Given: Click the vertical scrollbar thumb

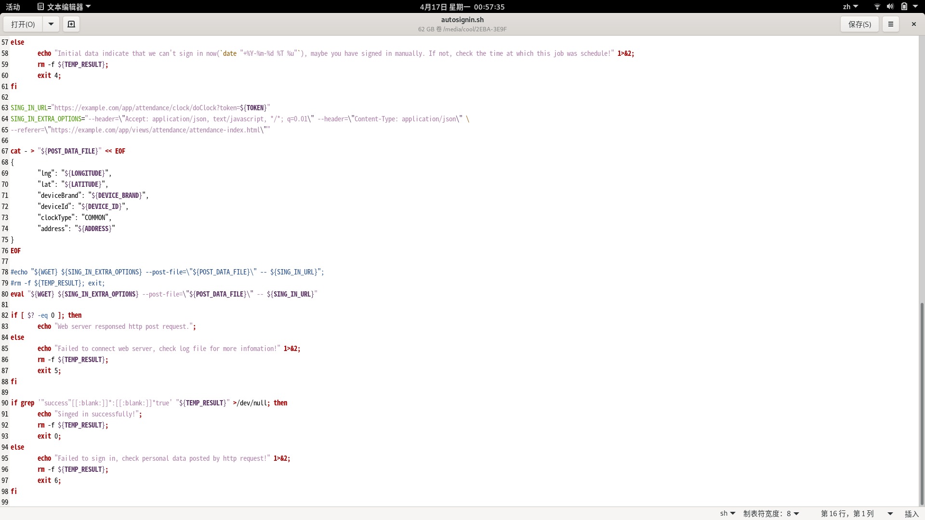Looking at the screenshot, I should point(922,404).
